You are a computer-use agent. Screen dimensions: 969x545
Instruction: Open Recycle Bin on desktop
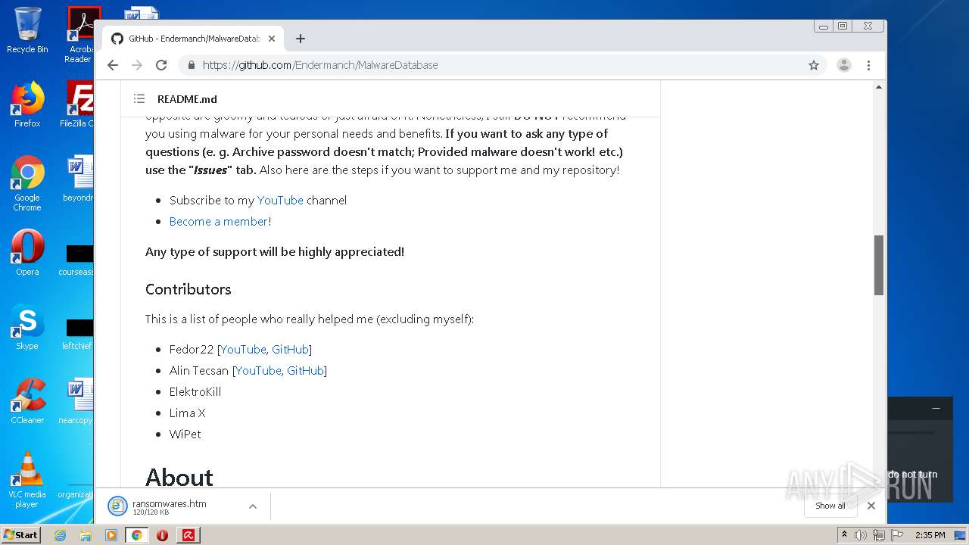pyautogui.click(x=27, y=30)
